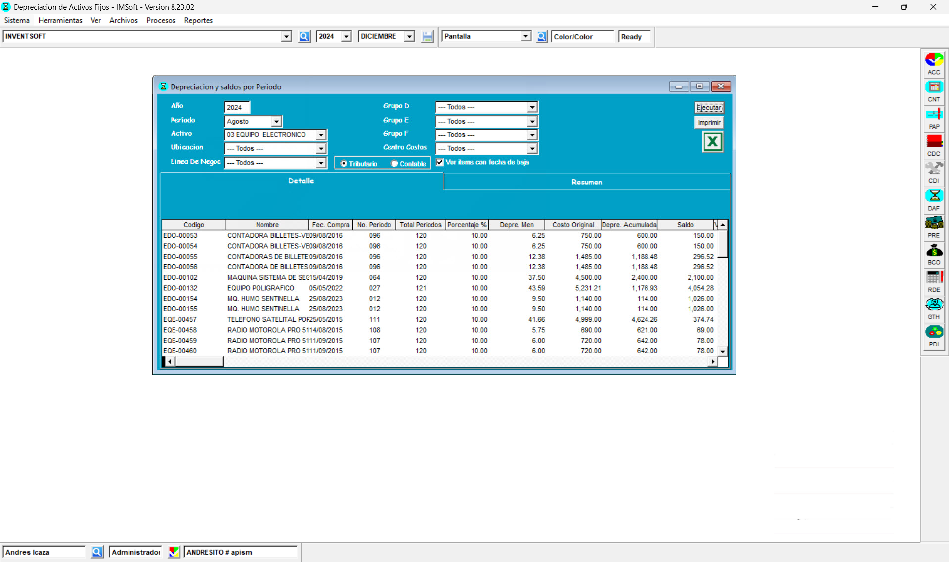Uncheck Ver items con fecha de baja
The height and width of the screenshot is (562, 949).
pyautogui.click(x=440, y=162)
